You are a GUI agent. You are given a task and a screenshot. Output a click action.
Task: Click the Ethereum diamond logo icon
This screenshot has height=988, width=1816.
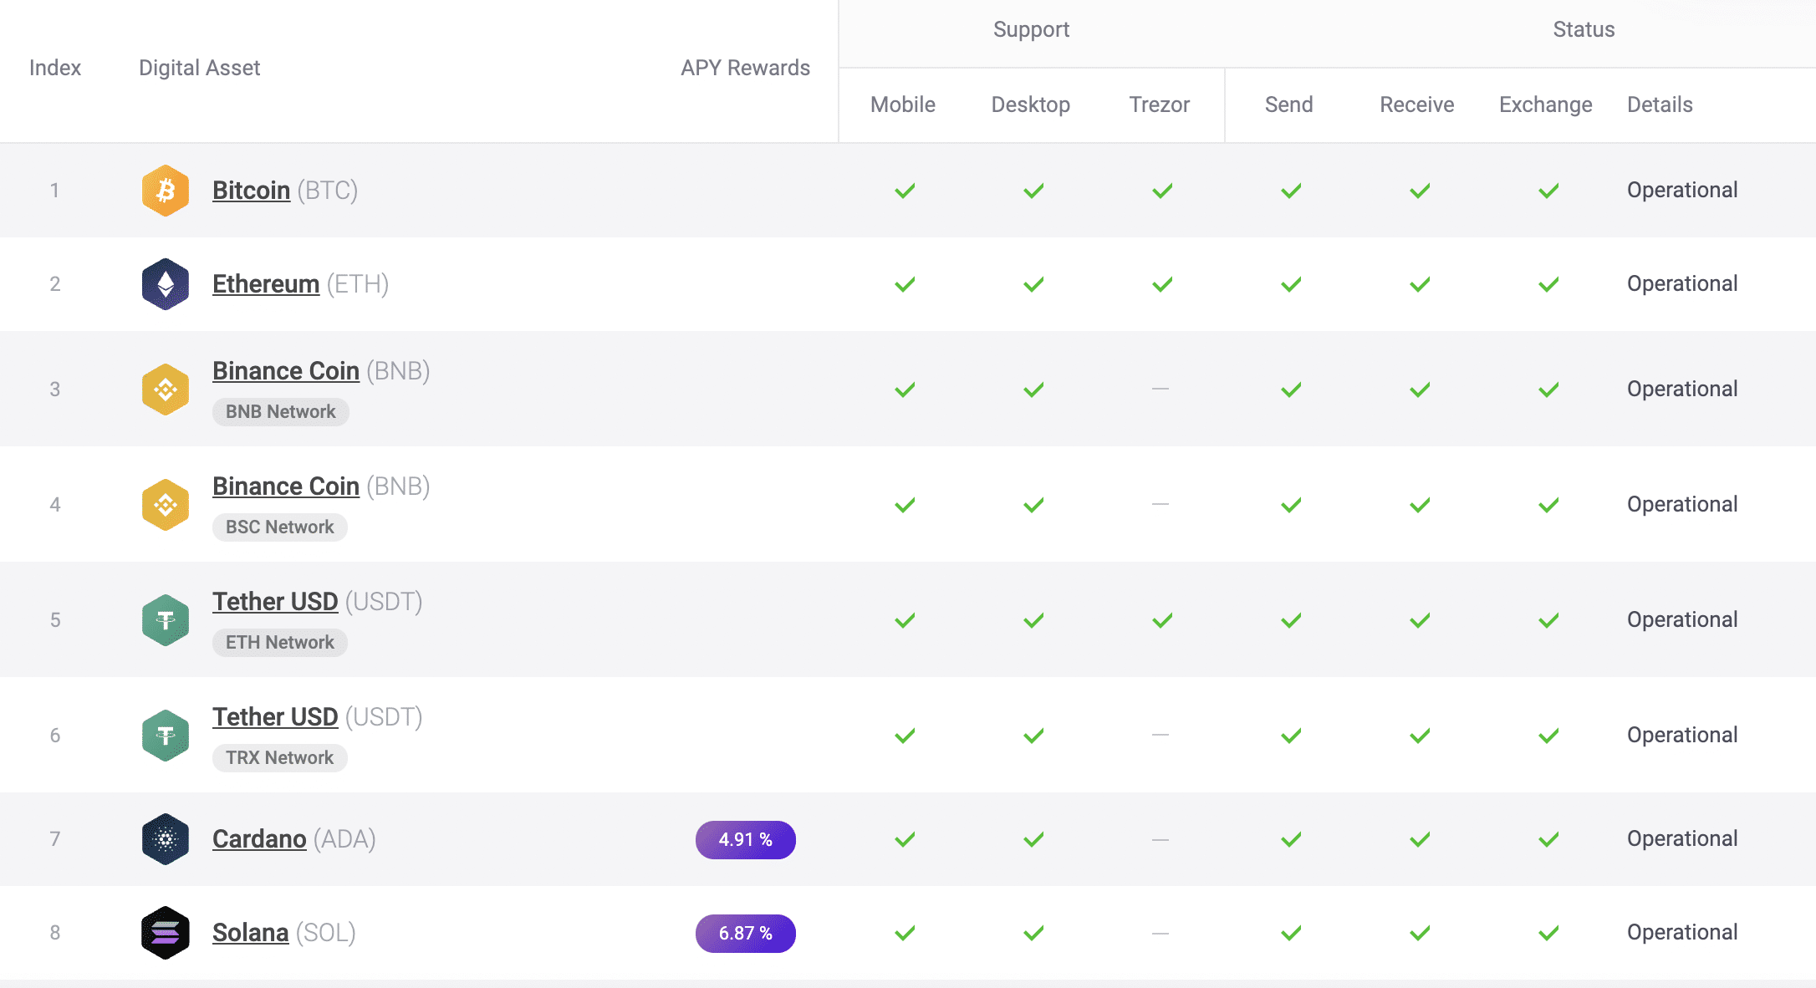click(x=166, y=284)
